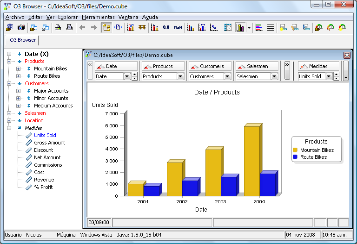
Task: Click the Products dimension button
Action: 163,66
